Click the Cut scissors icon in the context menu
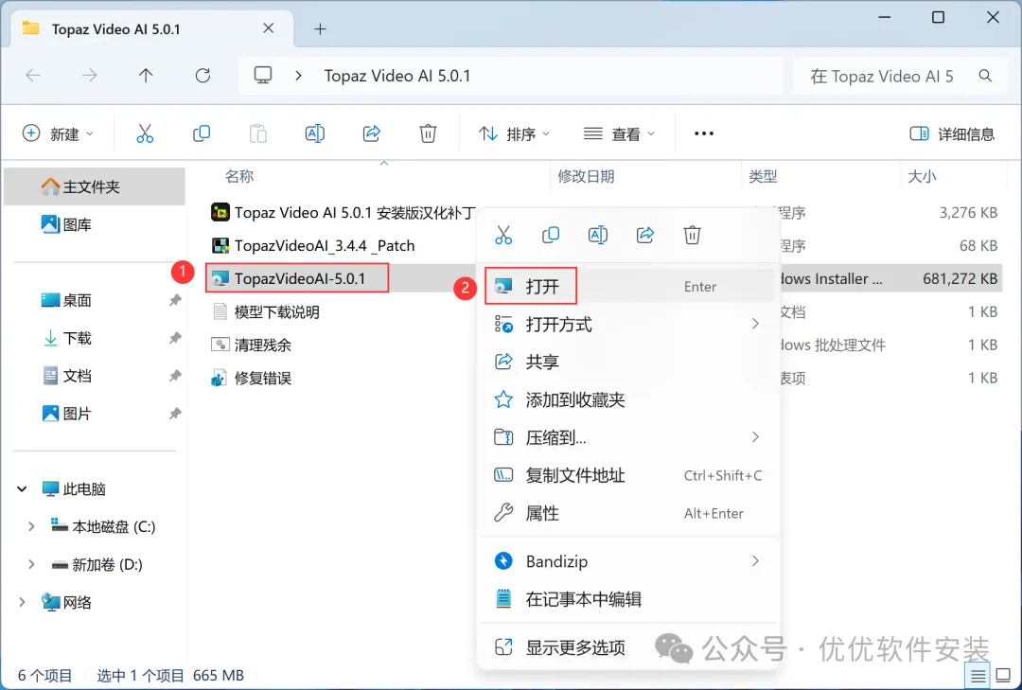 tap(503, 235)
